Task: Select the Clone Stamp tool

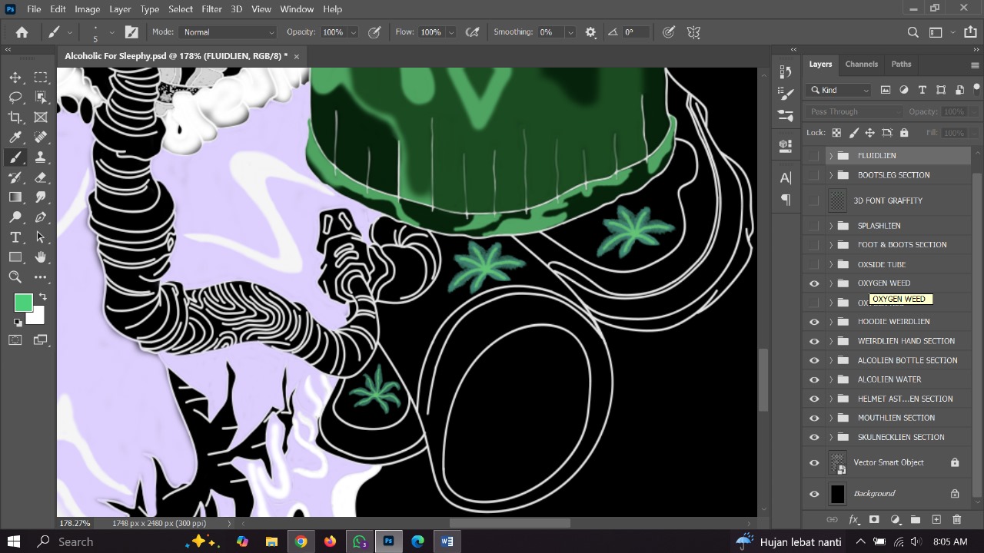Action: point(41,157)
